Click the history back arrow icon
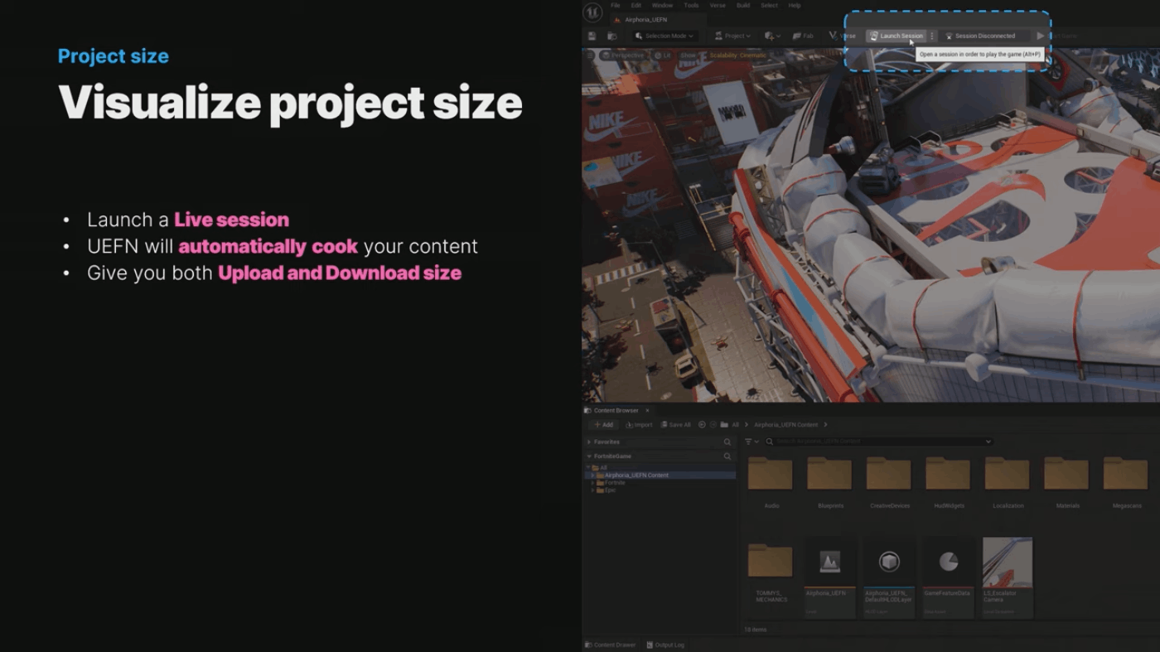Viewport: 1160px width, 652px height. [702, 425]
